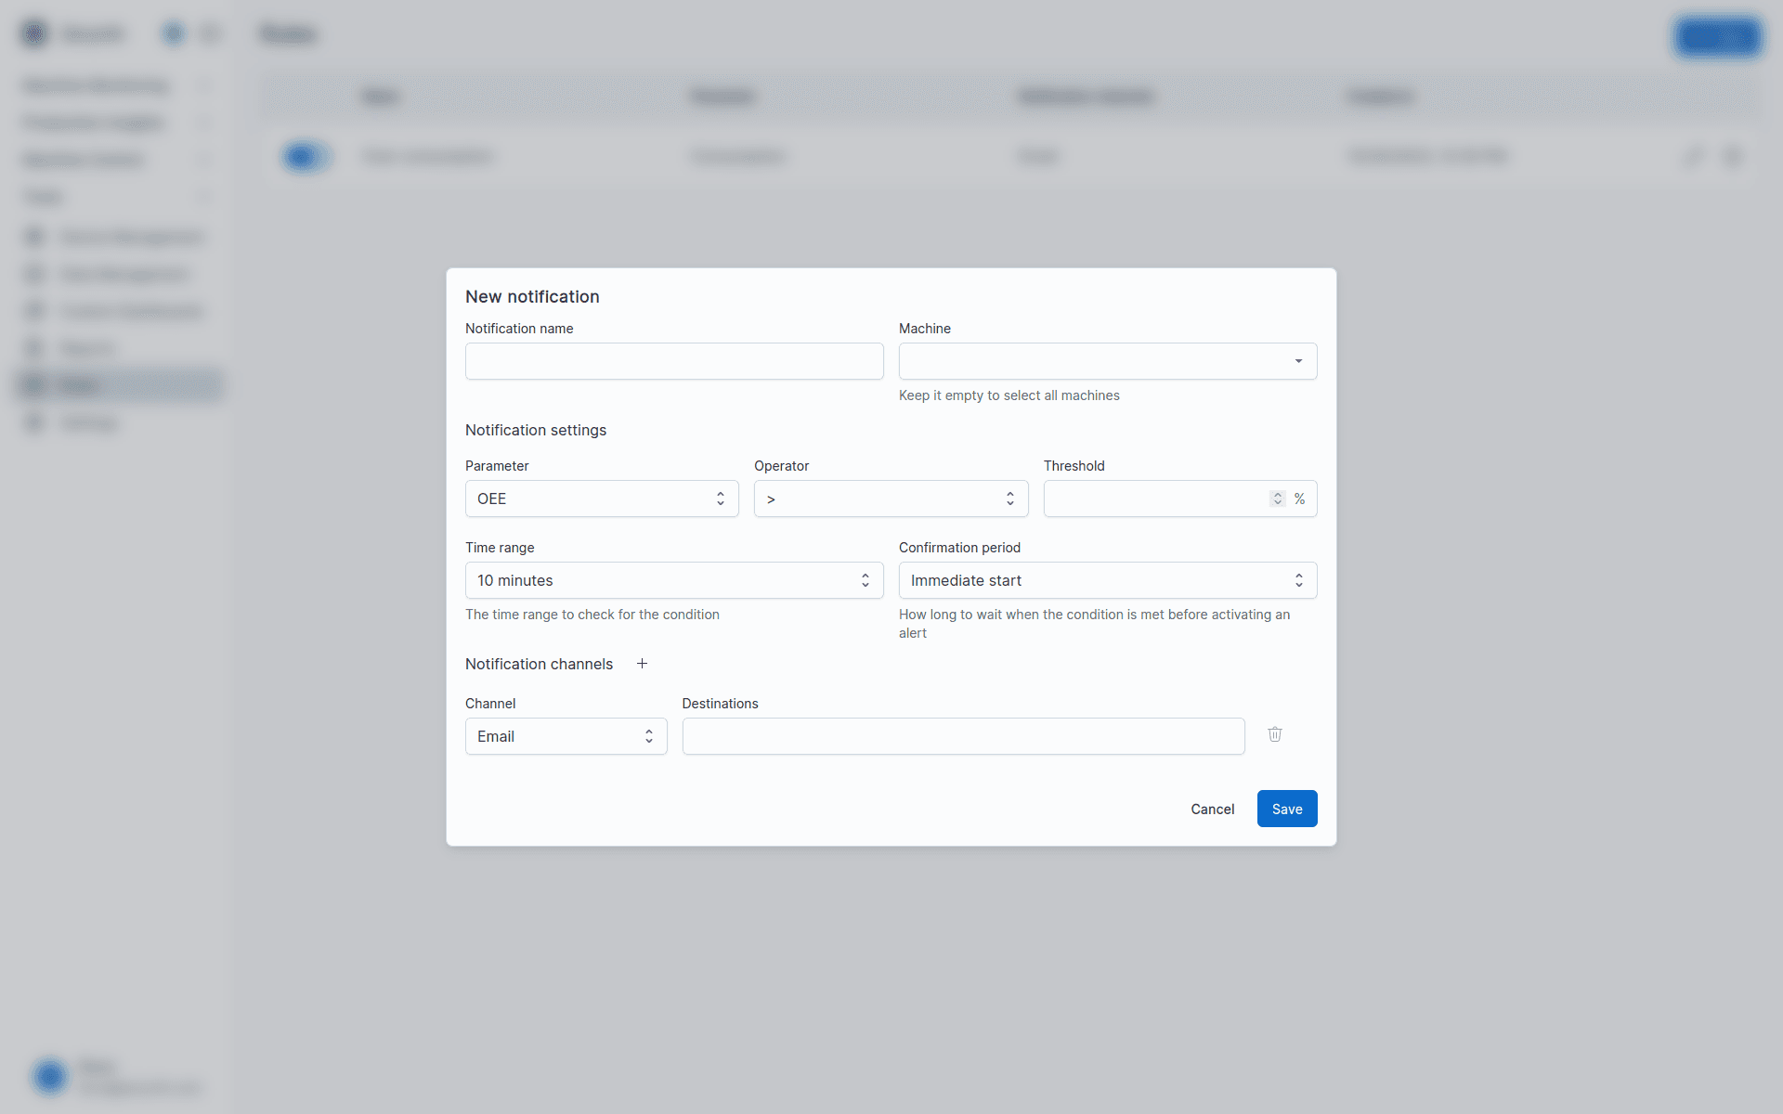Image resolution: width=1783 pixels, height=1114 pixels.
Task: Open the Operator dropdown showing greater-than
Action: pos(891,499)
